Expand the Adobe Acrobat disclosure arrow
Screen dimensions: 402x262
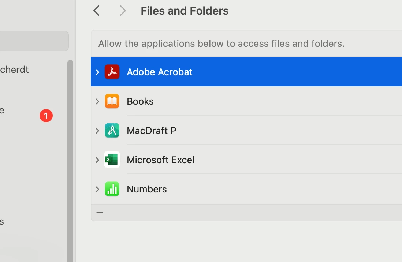click(x=97, y=72)
